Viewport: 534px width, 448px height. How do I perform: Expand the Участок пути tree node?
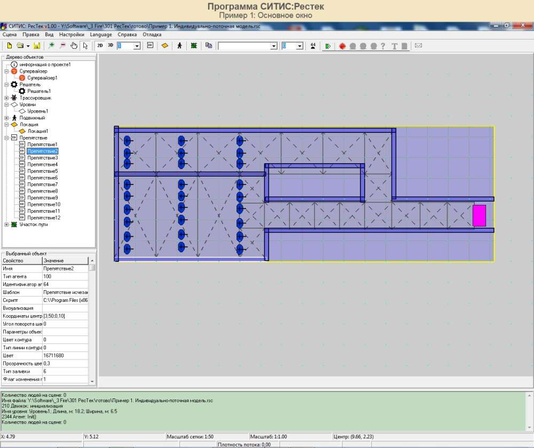(6, 225)
